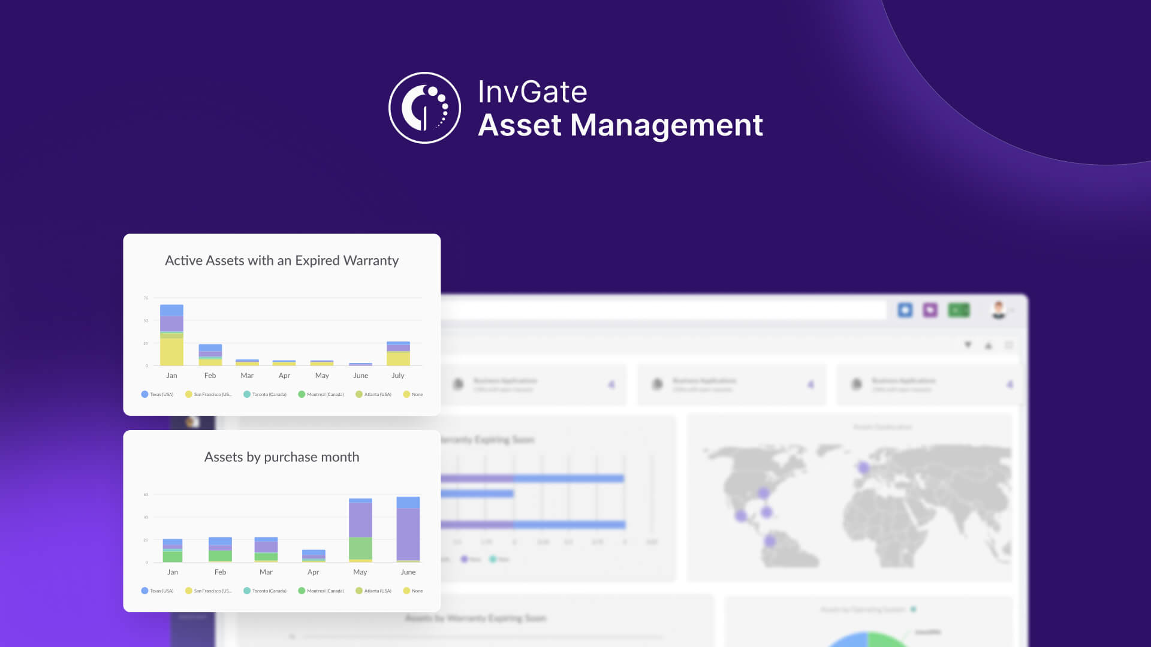Click the purple legend dot under Warranty Expiring Soon
Image resolution: width=1151 pixels, height=647 pixels.
(464, 559)
